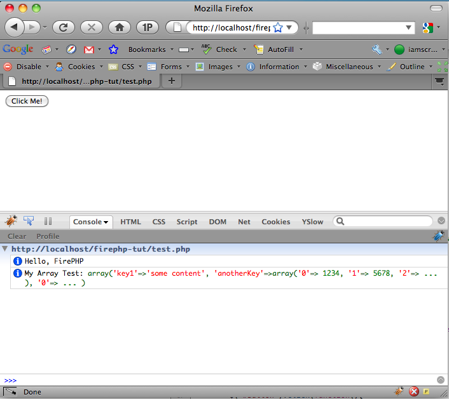Click the red error X in status bar
This screenshot has width=449, height=399.
coord(414,391)
